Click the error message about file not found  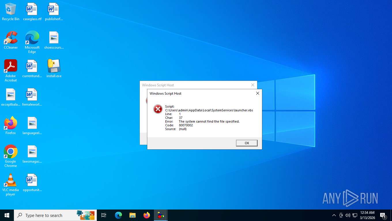(209, 121)
